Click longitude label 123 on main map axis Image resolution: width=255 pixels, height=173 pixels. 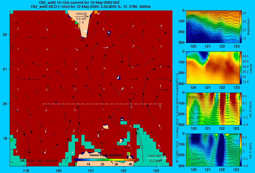click(156, 170)
